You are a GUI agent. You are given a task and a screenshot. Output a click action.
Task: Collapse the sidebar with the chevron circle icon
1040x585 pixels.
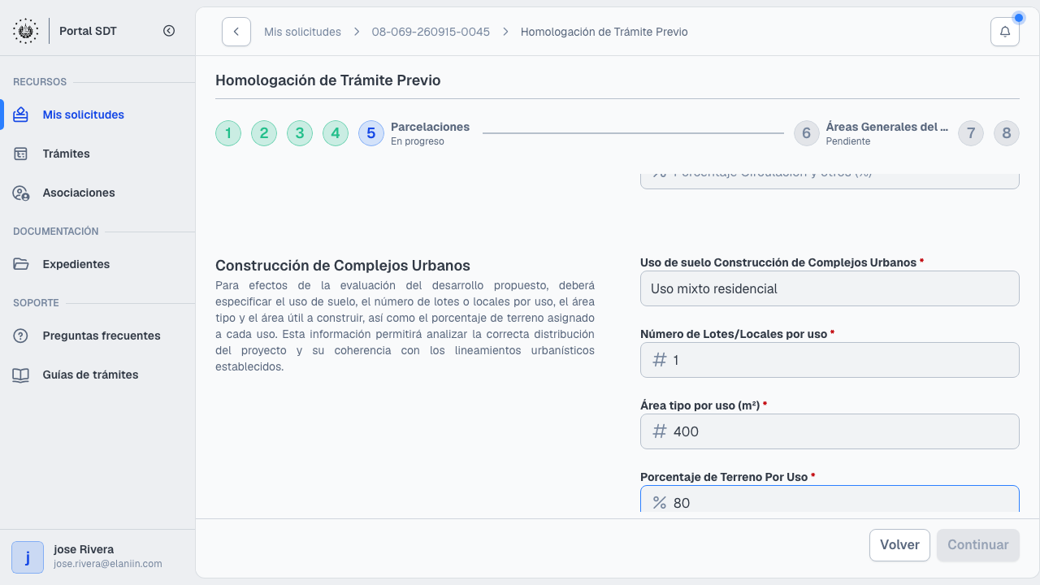tap(169, 31)
